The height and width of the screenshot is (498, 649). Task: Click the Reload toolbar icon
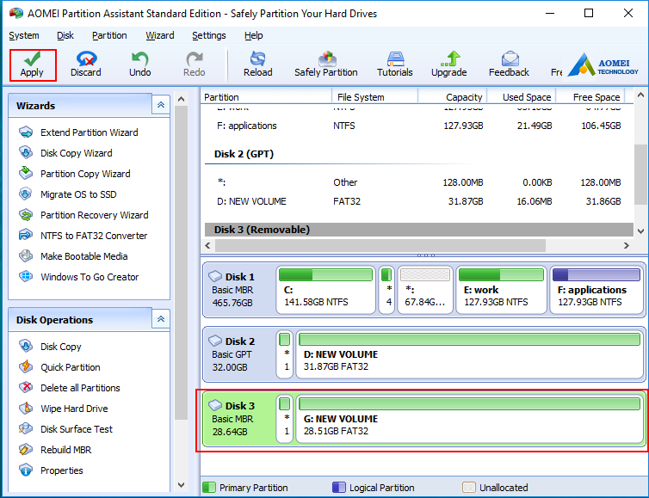257,65
